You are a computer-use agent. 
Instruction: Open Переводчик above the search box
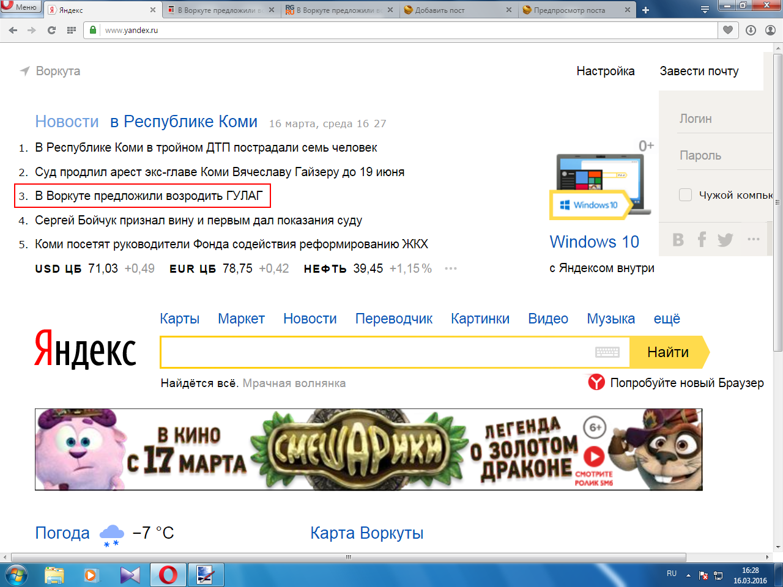tap(394, 319)
